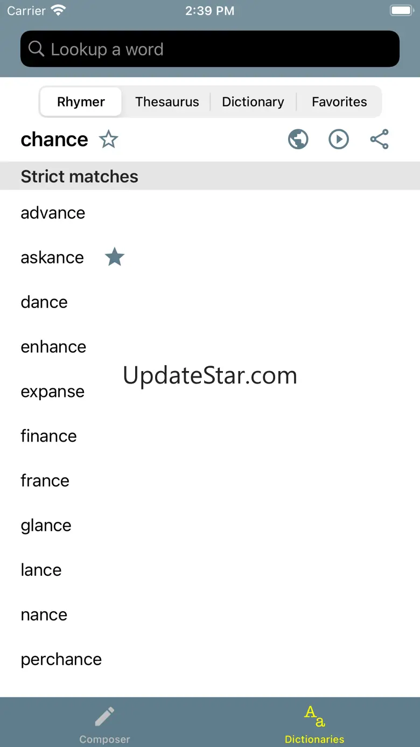Select the Rhymer tab
The height and width of the screenshot is (747, 420).
pyautogui.click(x=81, y=102)
